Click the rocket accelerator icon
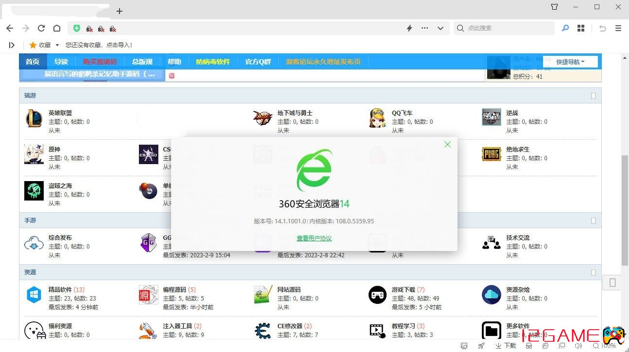This screenshot has height=352, width=629. click(481, 346)
